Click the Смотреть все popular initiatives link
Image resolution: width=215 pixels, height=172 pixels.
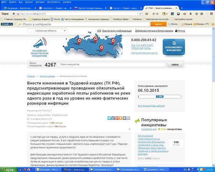point(149,129)
